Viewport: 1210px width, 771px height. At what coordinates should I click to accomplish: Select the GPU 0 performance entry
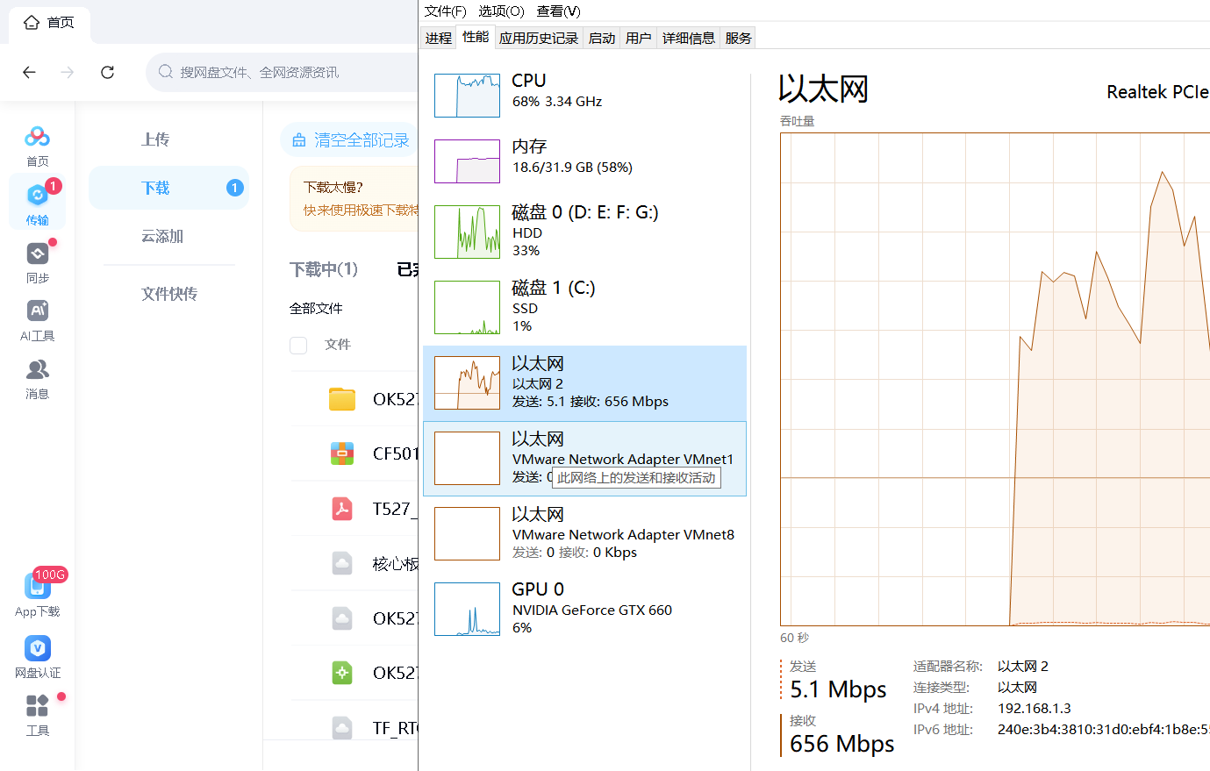[x=584, y=609]
